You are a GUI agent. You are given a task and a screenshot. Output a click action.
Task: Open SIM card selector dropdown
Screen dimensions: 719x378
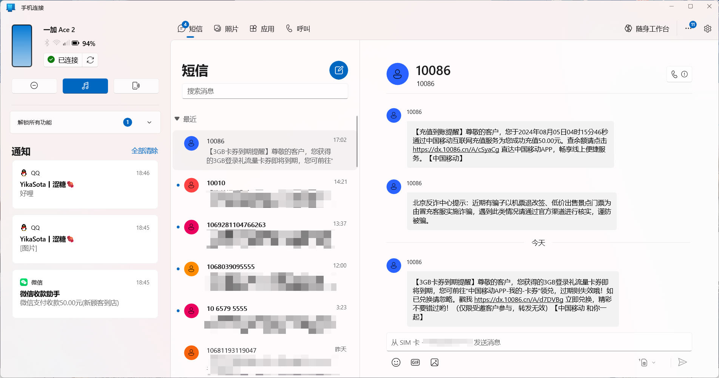coord(647,362)
